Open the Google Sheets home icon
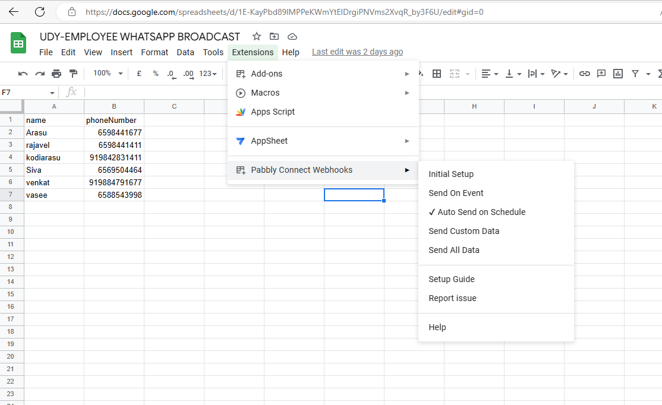 18,43
